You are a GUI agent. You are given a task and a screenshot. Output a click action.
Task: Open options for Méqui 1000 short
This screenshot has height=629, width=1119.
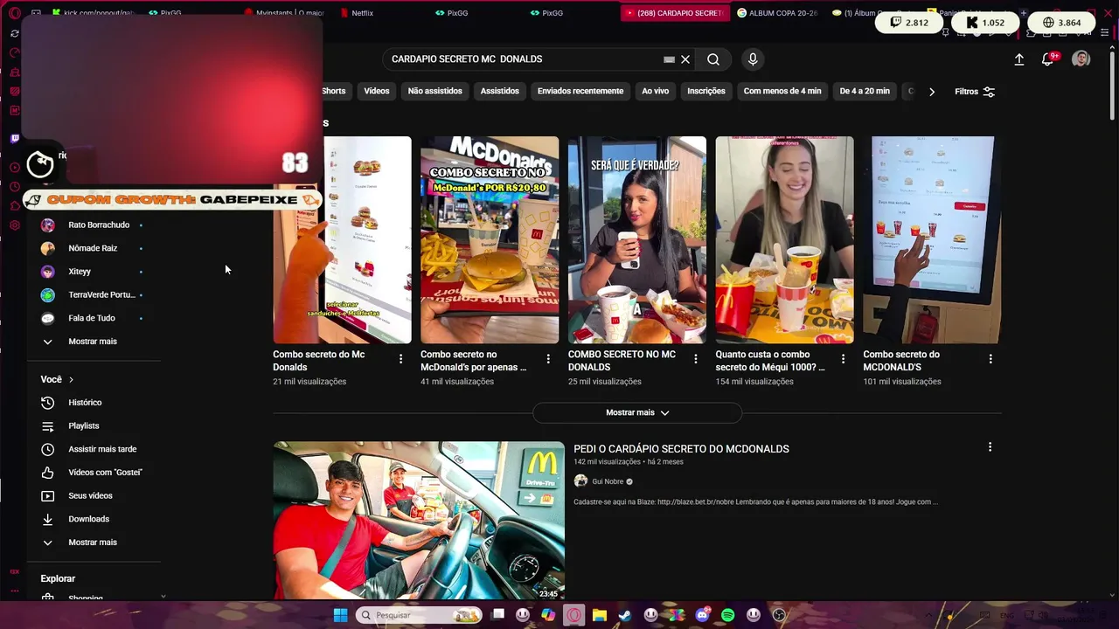coord(844,359)
